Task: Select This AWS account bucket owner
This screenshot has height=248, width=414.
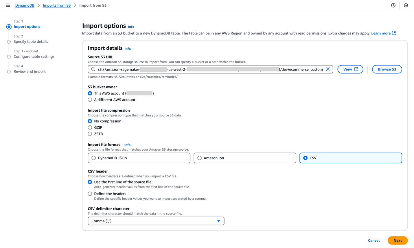Action: (90, 93)
